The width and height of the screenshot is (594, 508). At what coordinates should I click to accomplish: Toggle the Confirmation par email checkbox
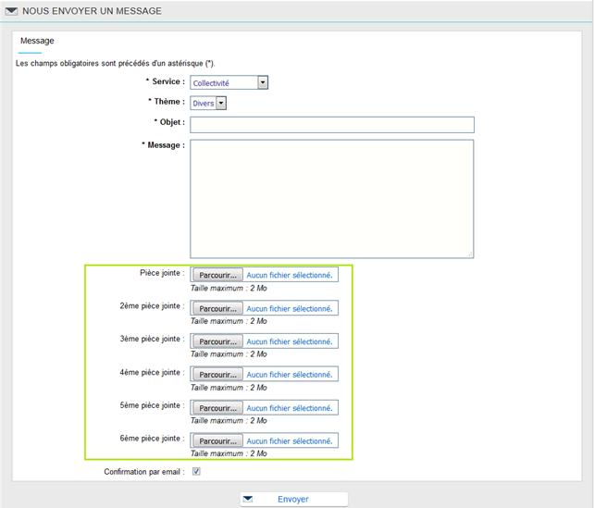coord(196,472)
